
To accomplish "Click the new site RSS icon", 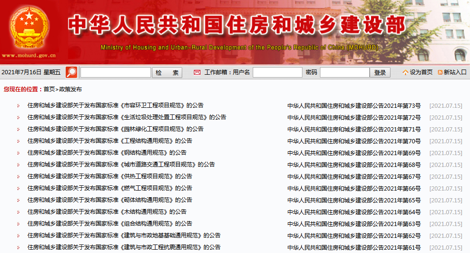I will [x=440, y=72].
